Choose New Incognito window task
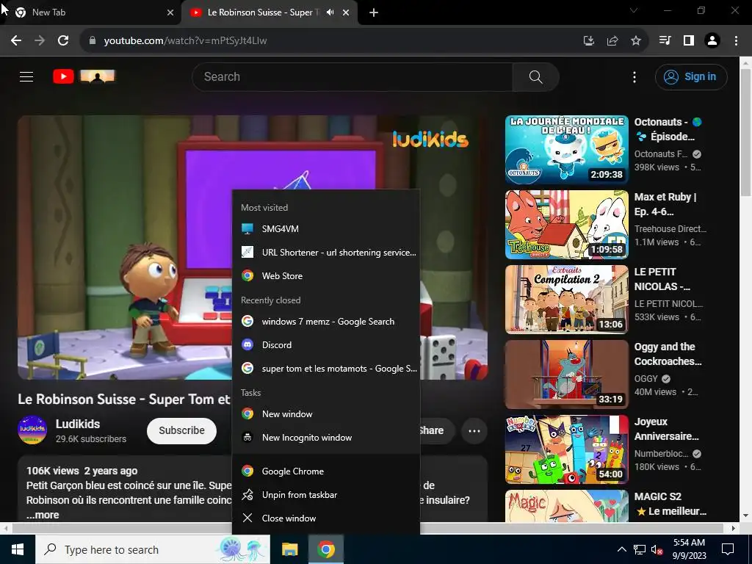Viewport: 752px width, 564px height. pos(326,438)
